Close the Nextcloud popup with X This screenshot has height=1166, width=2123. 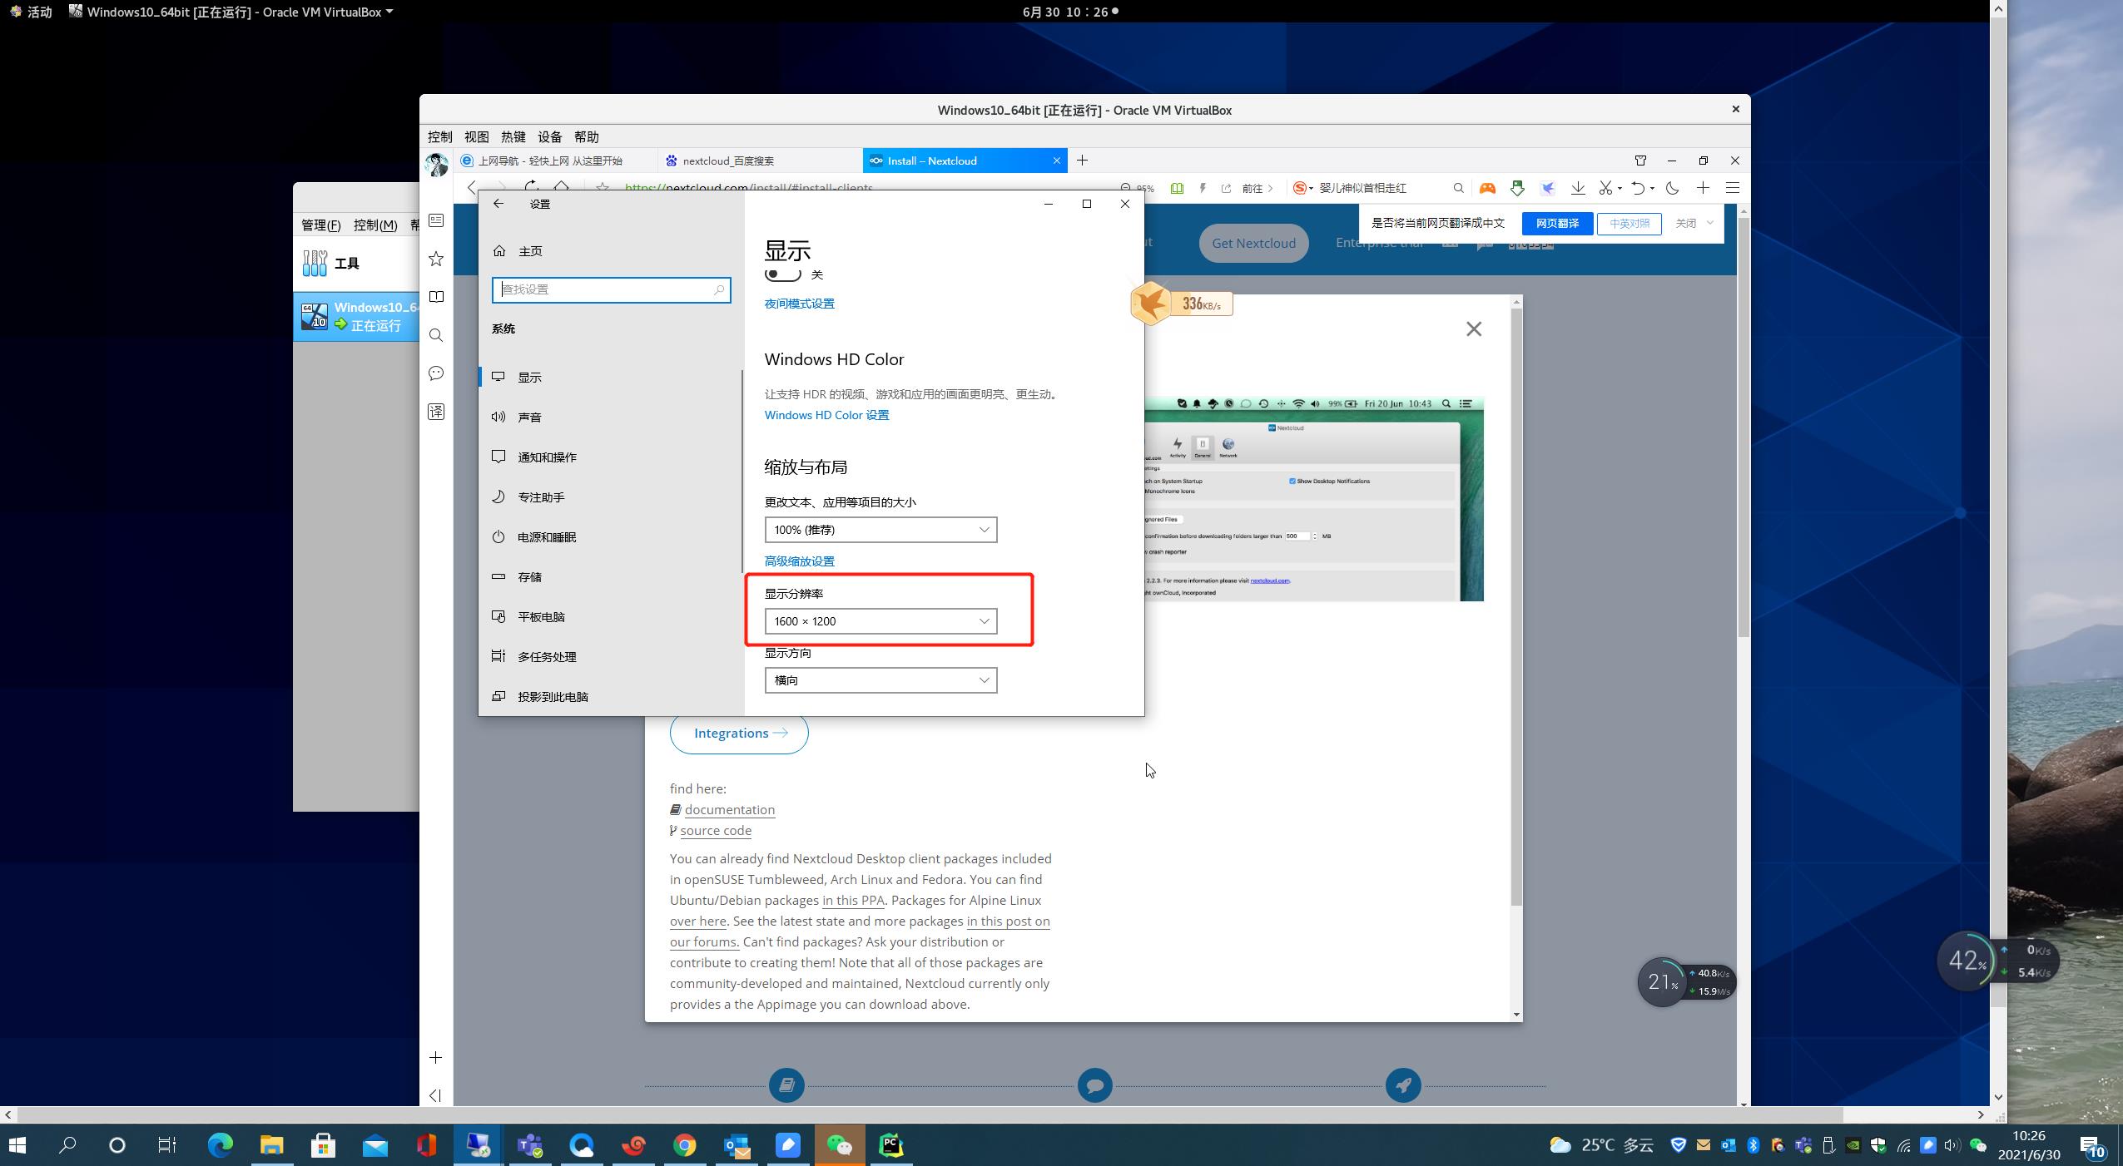pyautogui.click(x=1474, y=329)
